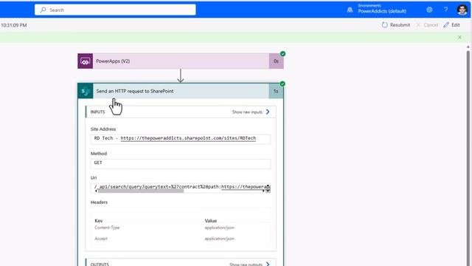Click in the Search box
Screen dimensions: 472x266
(115, 10)
